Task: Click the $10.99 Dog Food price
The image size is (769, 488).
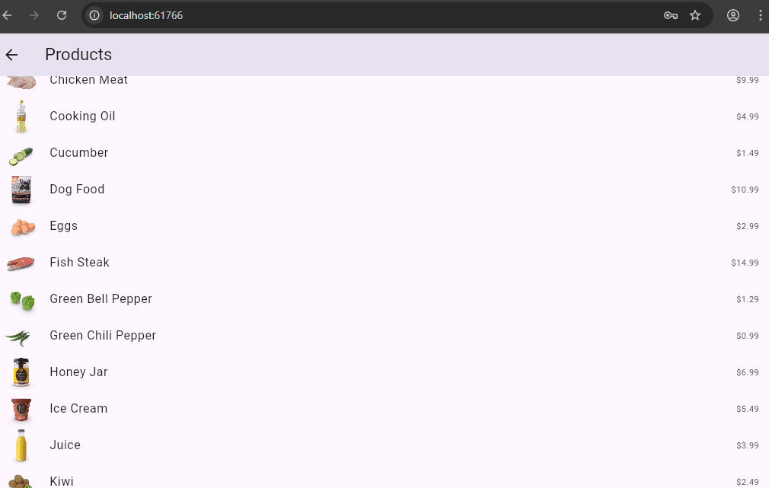Action: click(x=745, y=190)
